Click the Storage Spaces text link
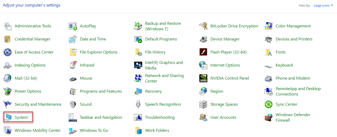The width and height of the screenshot is (337, 137). point(224,104)
